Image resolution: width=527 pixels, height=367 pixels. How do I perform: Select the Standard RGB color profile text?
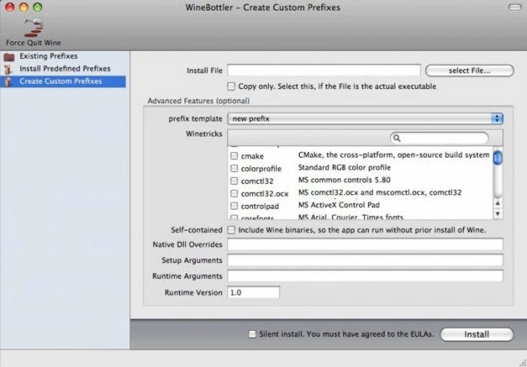(x=345, y=167)
